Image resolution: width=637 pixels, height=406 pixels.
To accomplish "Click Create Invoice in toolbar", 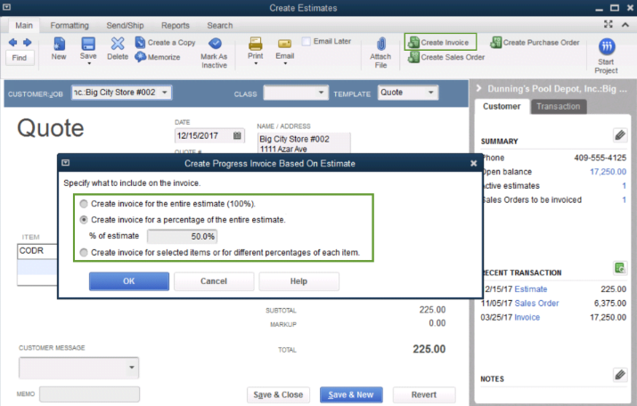I will point(440,42).
